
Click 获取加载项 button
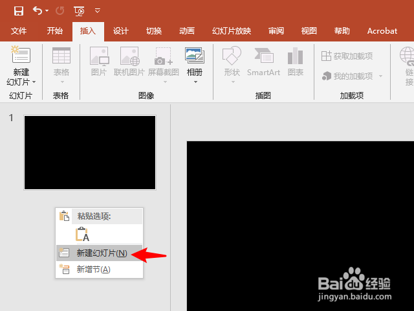(x=347, y=56)
